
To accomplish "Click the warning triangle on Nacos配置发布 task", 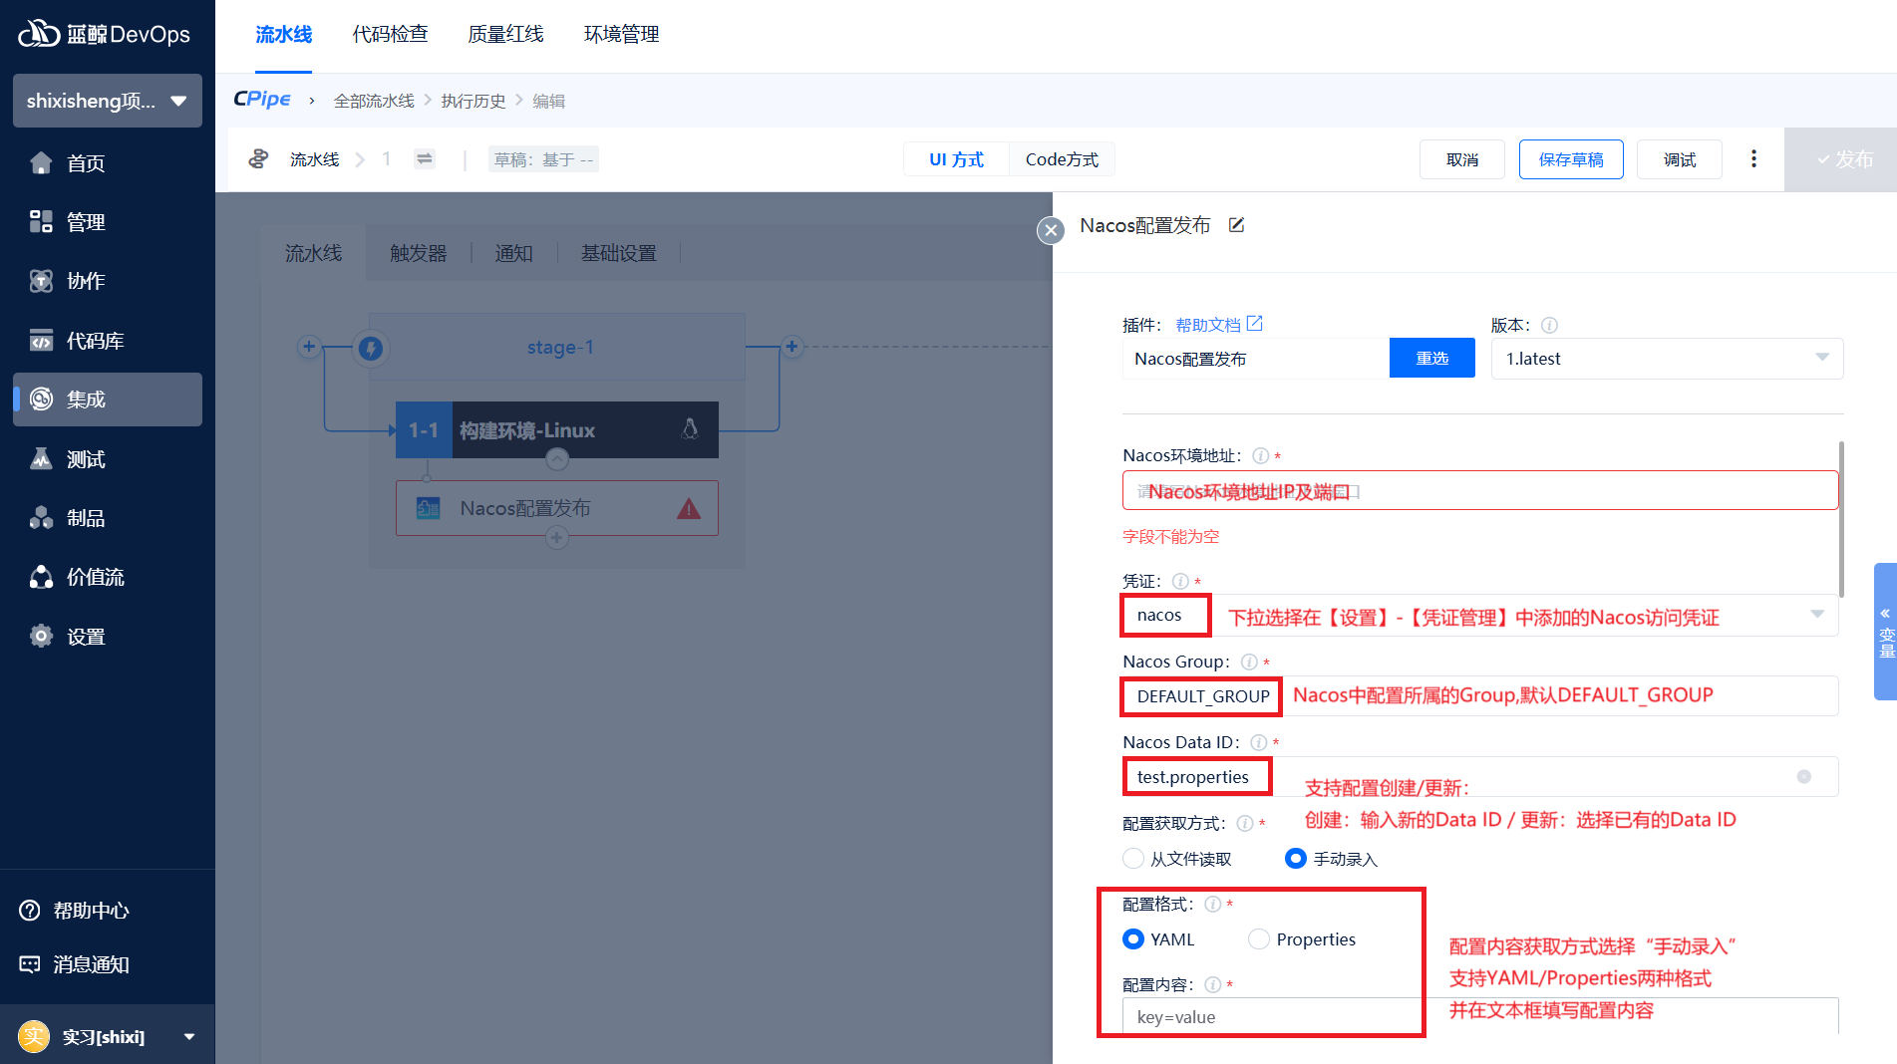I will point(688,509).
